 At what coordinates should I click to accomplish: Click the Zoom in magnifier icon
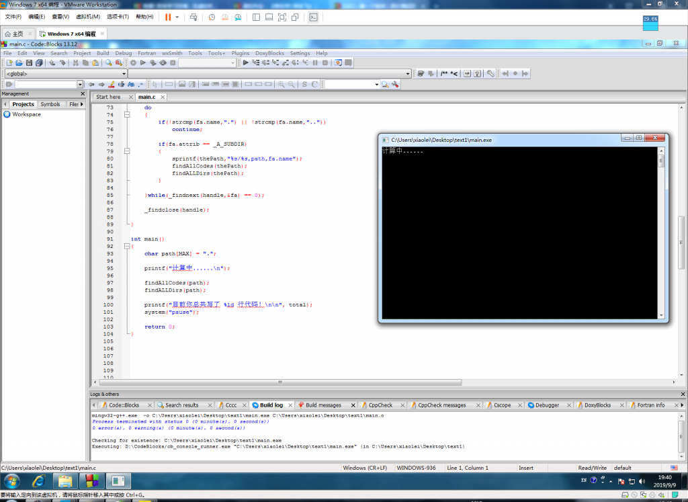click(x=282, y=84)
